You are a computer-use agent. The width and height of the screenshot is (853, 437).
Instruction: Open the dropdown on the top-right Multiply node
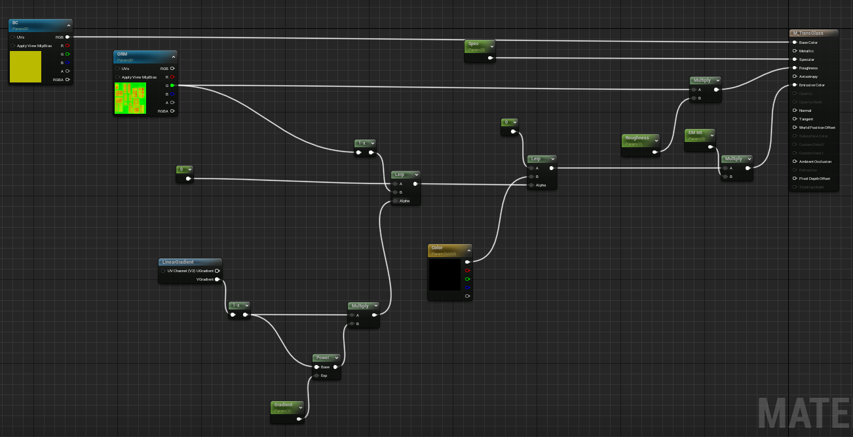pos(717,80)
